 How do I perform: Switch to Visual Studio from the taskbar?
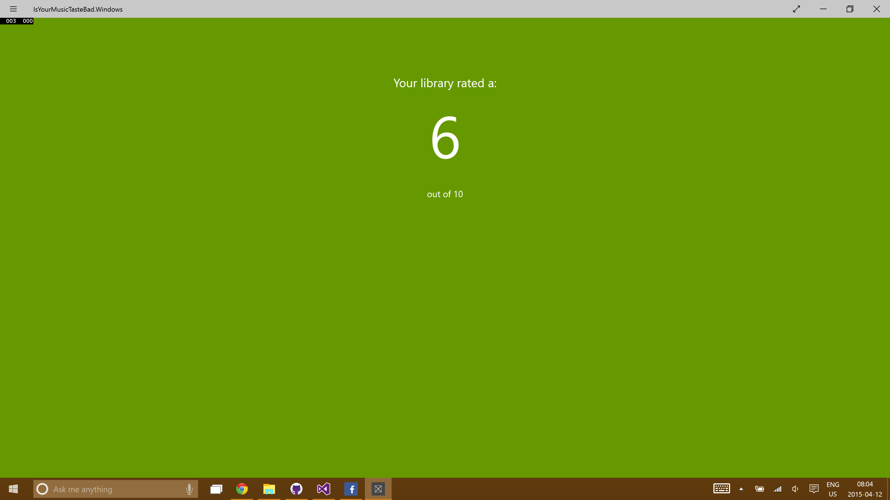point(323,489)
